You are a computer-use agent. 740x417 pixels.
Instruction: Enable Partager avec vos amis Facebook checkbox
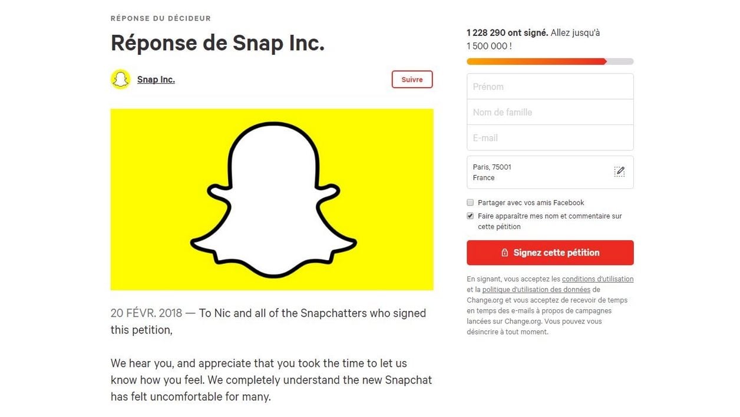click(x=470, y=203)
